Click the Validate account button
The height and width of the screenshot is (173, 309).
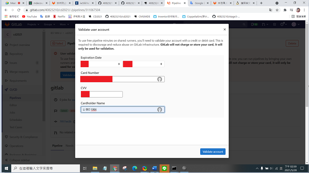click(x=213, y=152)
